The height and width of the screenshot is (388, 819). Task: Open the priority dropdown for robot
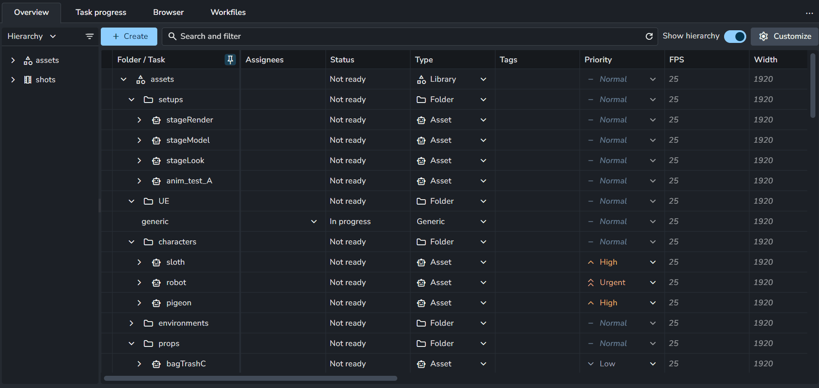(653, 282)
